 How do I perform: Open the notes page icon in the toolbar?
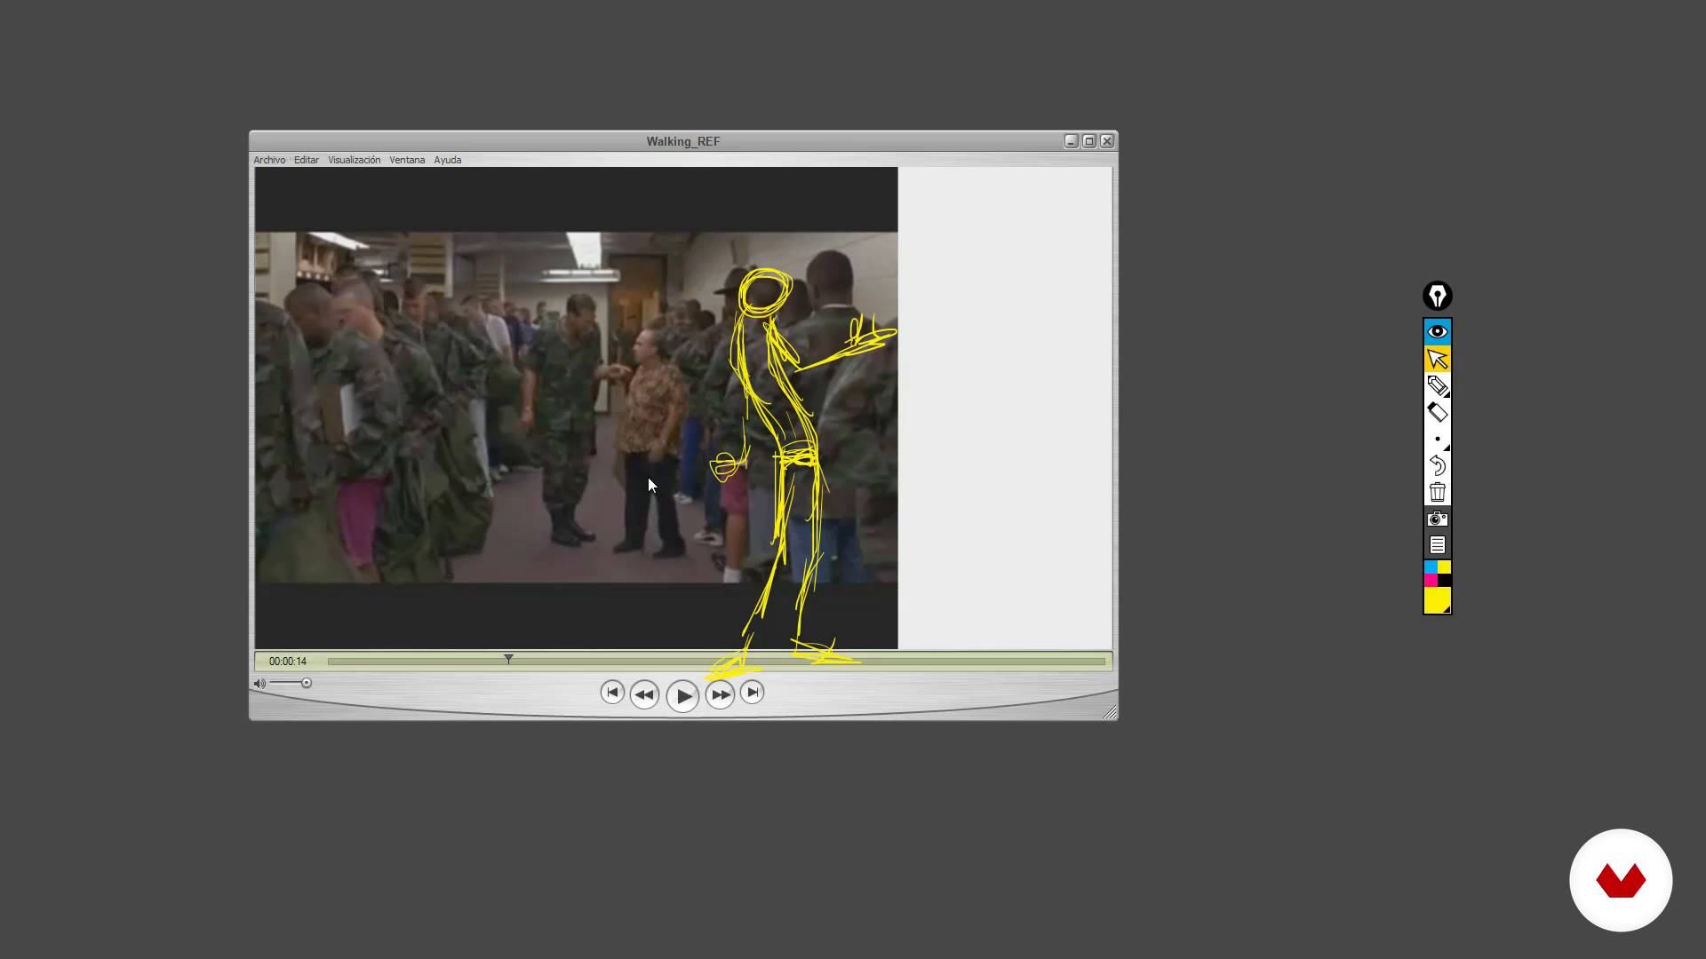point(1437,545)
